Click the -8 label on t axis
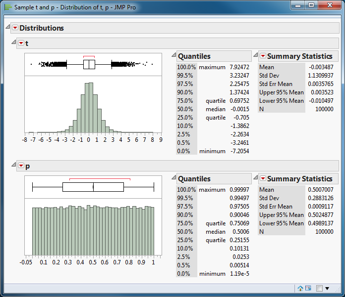 click(25, 140)
